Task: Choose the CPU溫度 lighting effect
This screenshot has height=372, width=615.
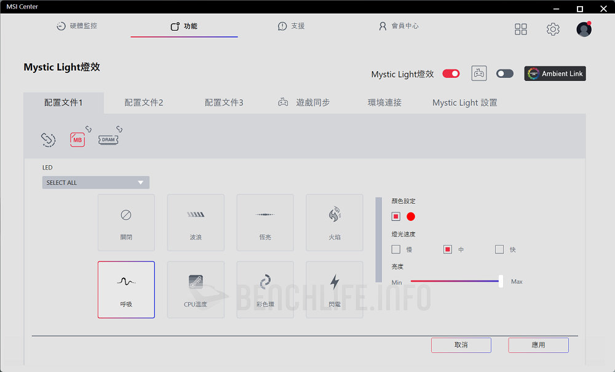Action: (x=196, y=290)
